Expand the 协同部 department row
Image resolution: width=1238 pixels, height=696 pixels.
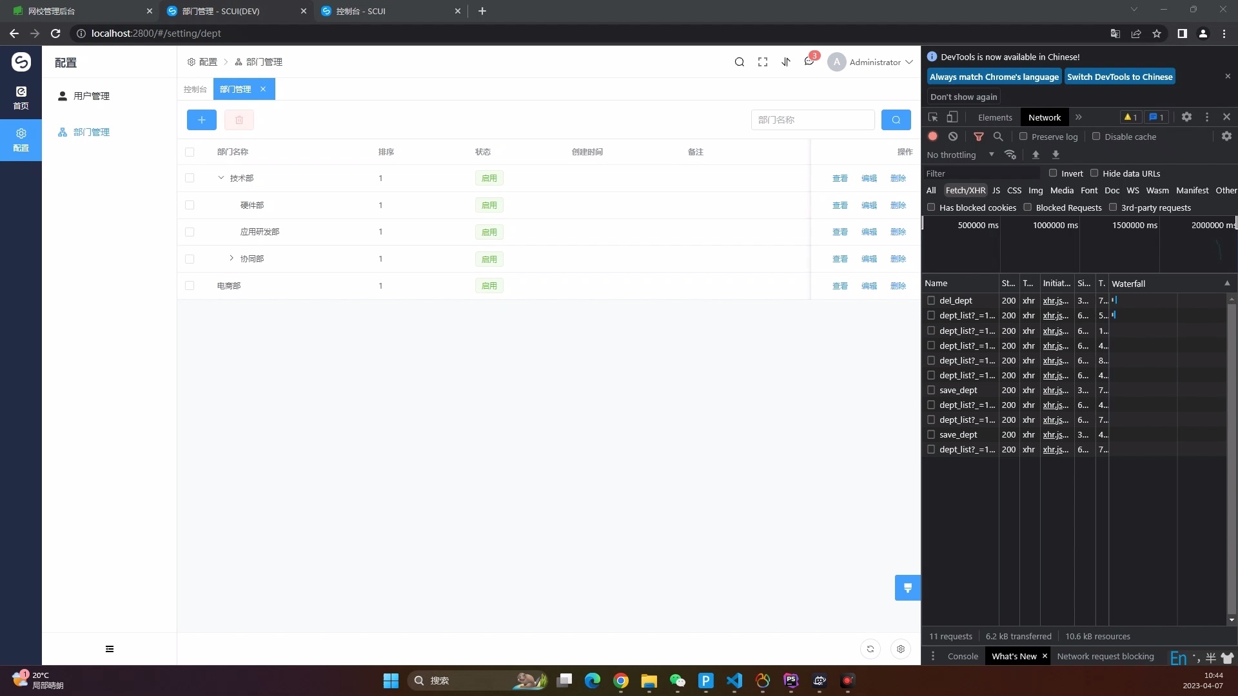232,258
